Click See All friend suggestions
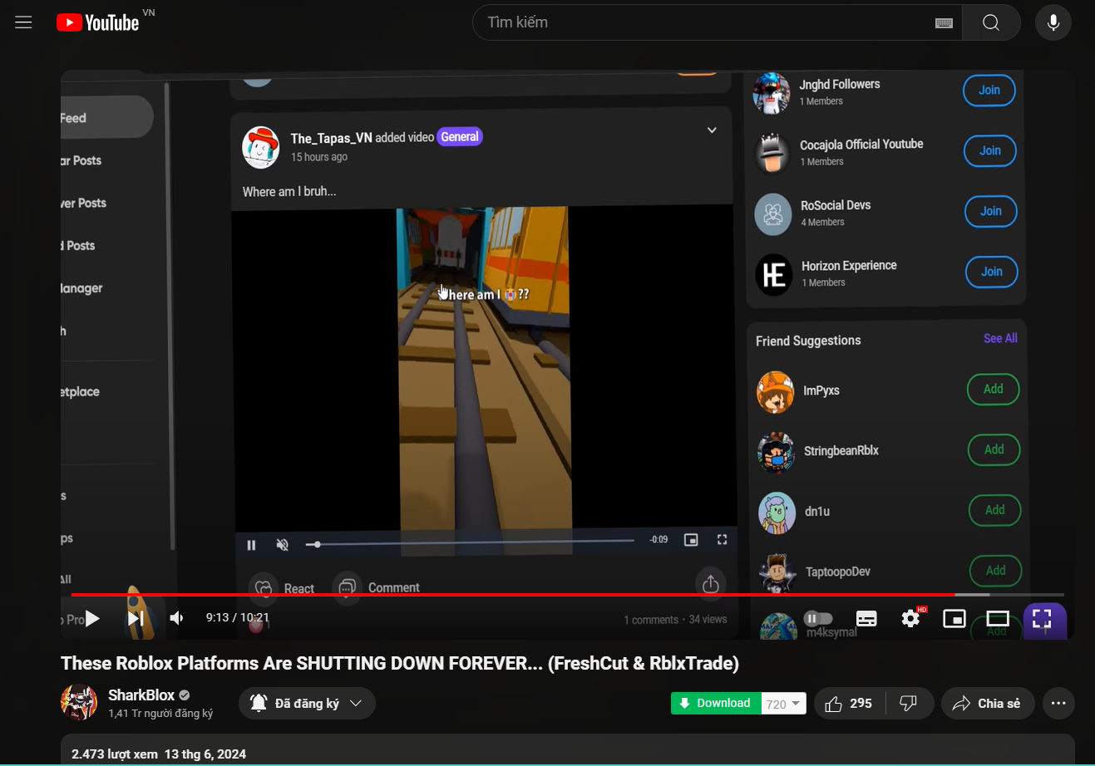Viewport: 1095px width, 766px height. coord(1000,338)
